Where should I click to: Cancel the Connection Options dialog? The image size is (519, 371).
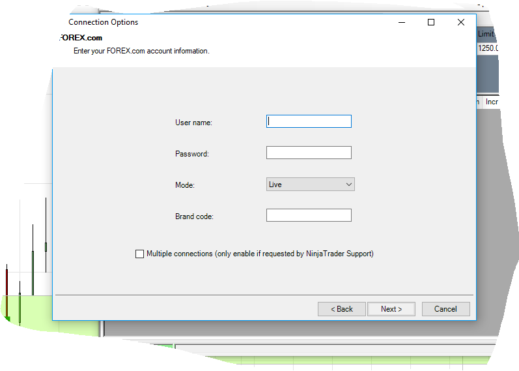point(445,309)
